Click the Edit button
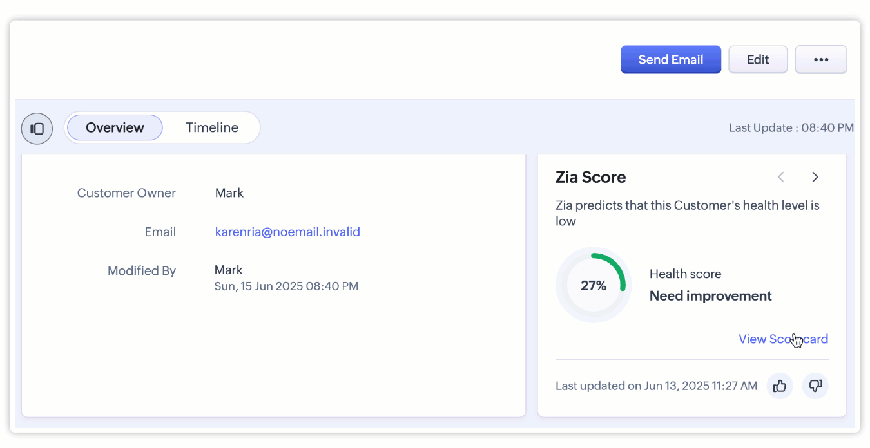870x448 pixels. point(758,60)
